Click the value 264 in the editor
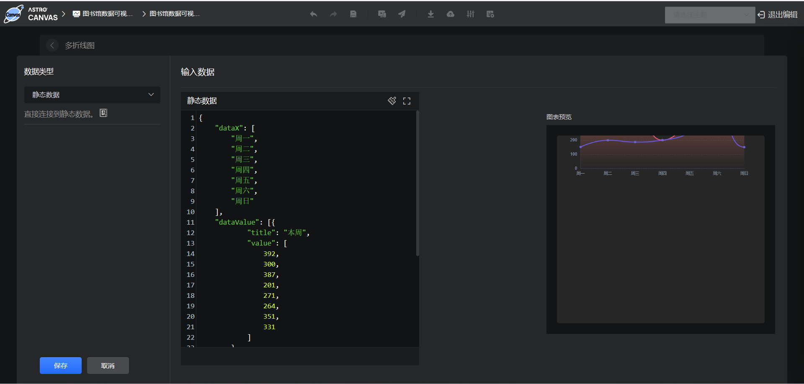This screenshot has height=384, width=804. 269,306
